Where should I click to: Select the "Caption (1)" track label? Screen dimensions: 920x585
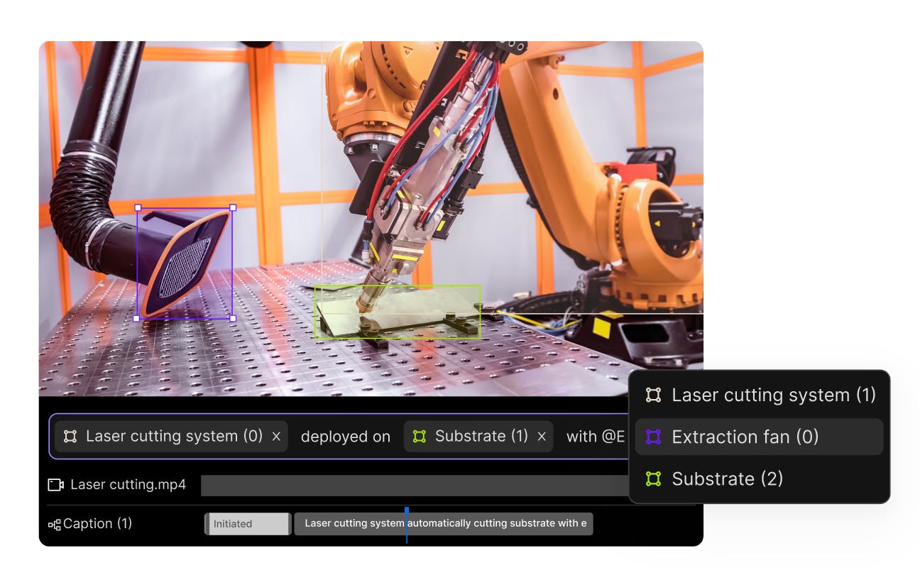click(98, 524)
